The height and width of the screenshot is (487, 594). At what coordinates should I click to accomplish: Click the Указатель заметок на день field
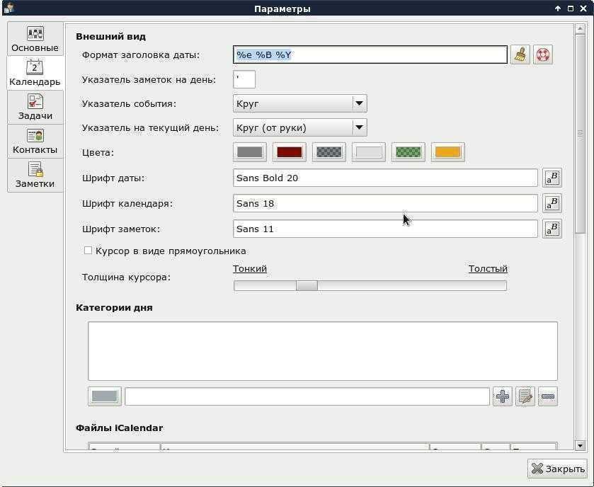pyautogui.click(x=244, y=79)
